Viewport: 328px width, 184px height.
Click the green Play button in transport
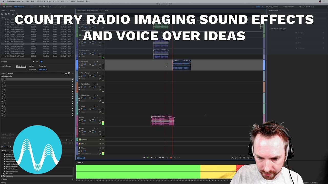[148, 158]
